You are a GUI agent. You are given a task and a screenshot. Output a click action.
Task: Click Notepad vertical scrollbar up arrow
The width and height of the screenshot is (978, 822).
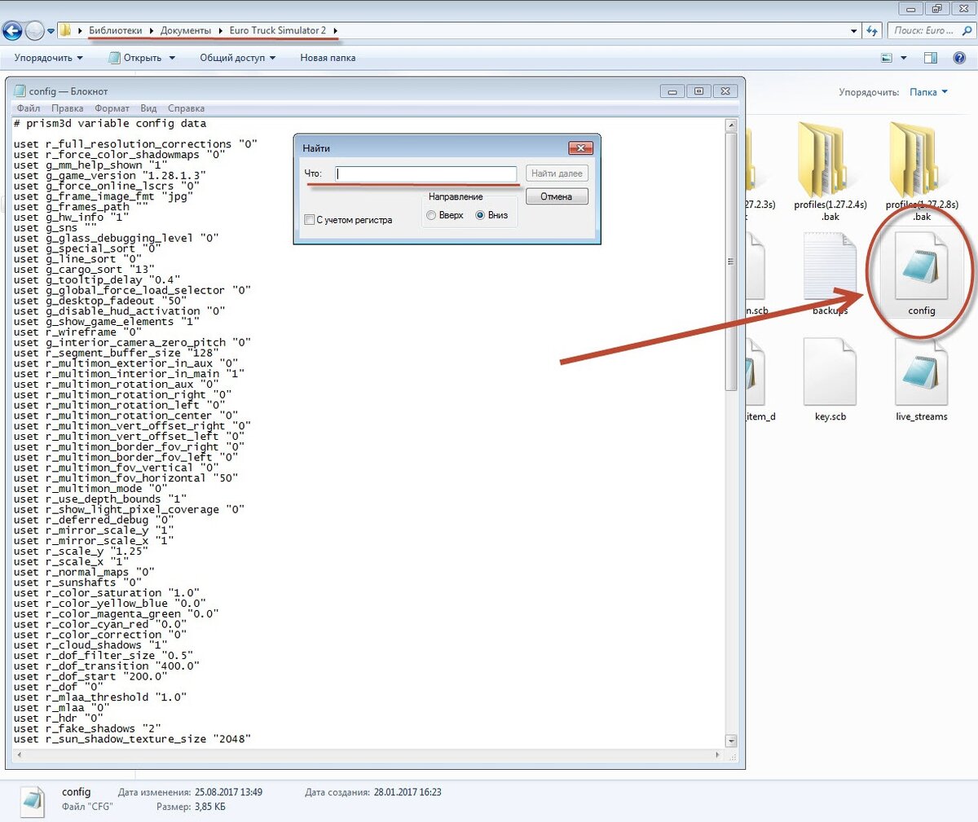point(730,125)
